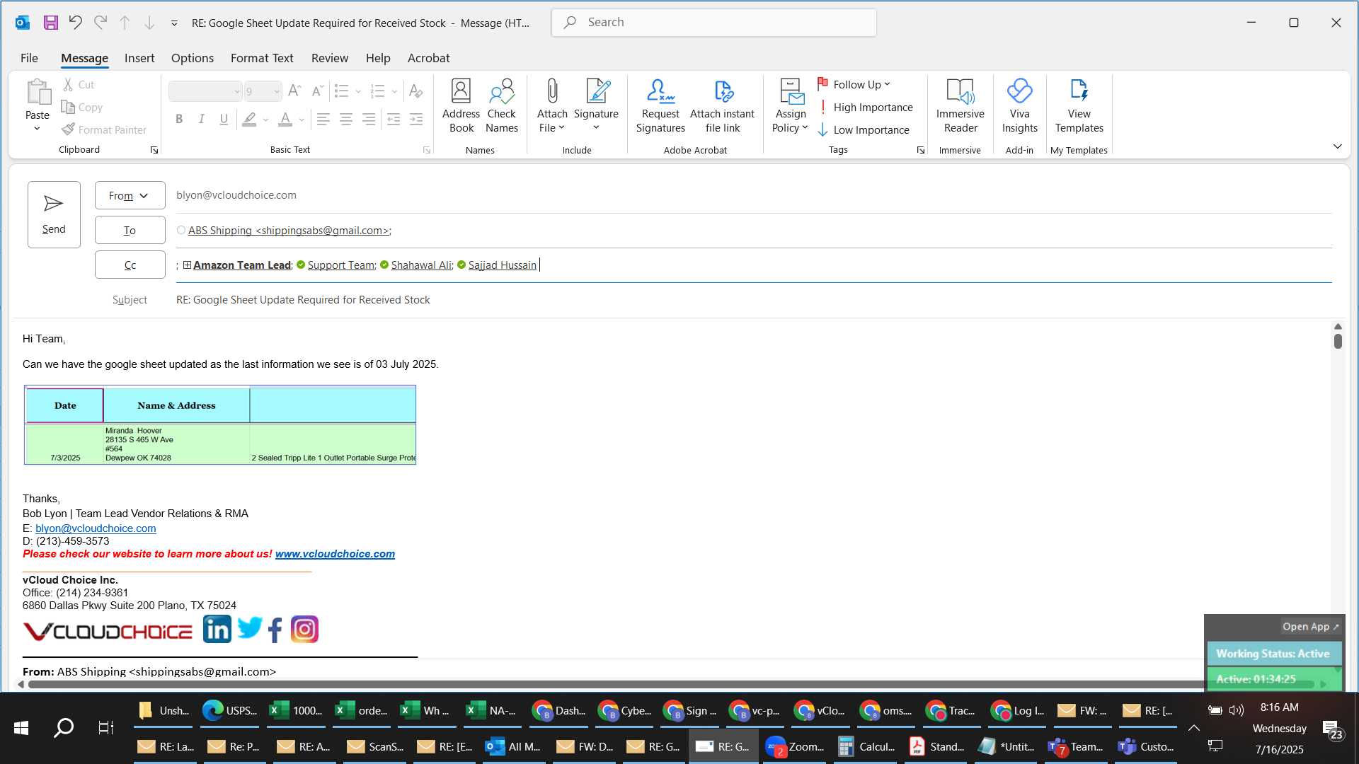Click the Cut scissors icon
This screenshot has width=1359, height=764.
[68, 84]
